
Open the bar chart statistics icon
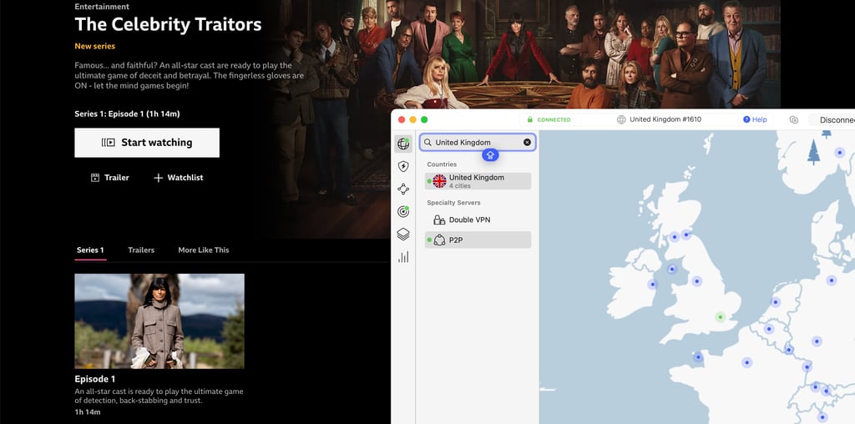pos(403,257)
